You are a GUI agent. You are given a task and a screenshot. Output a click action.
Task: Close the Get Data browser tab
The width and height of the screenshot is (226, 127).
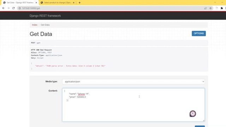coord(36,2)
